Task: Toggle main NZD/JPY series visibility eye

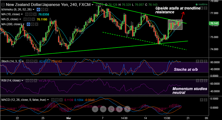Action: pyautogui.click(x=97, y=5)
